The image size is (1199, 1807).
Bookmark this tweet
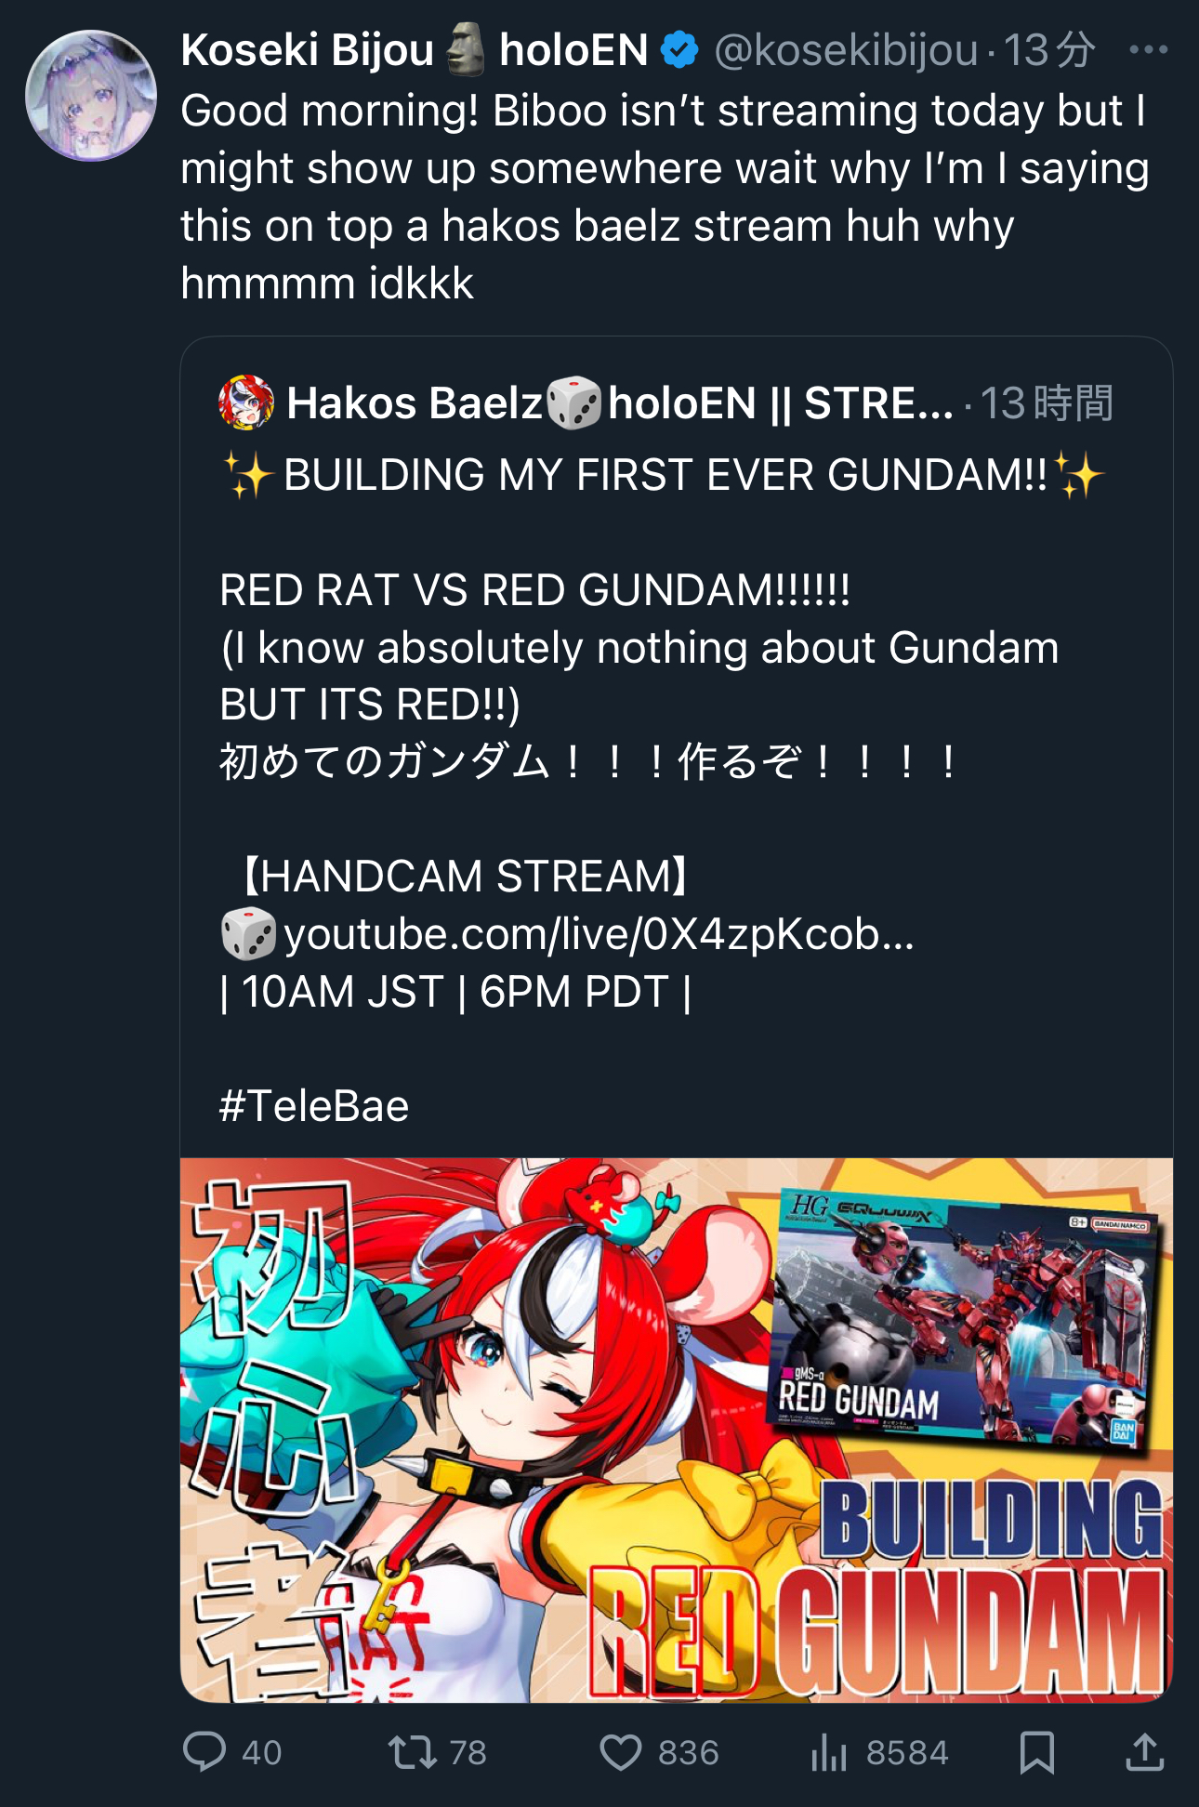point(1036,1753)
